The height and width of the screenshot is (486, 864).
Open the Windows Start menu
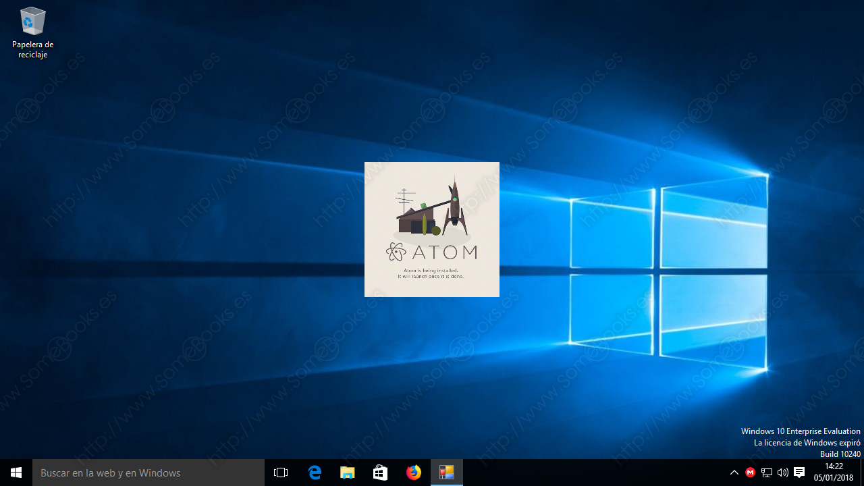16,473
